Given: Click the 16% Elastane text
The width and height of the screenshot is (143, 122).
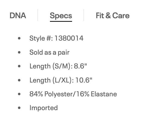Looking at the screenshot, I should point(96,94).
